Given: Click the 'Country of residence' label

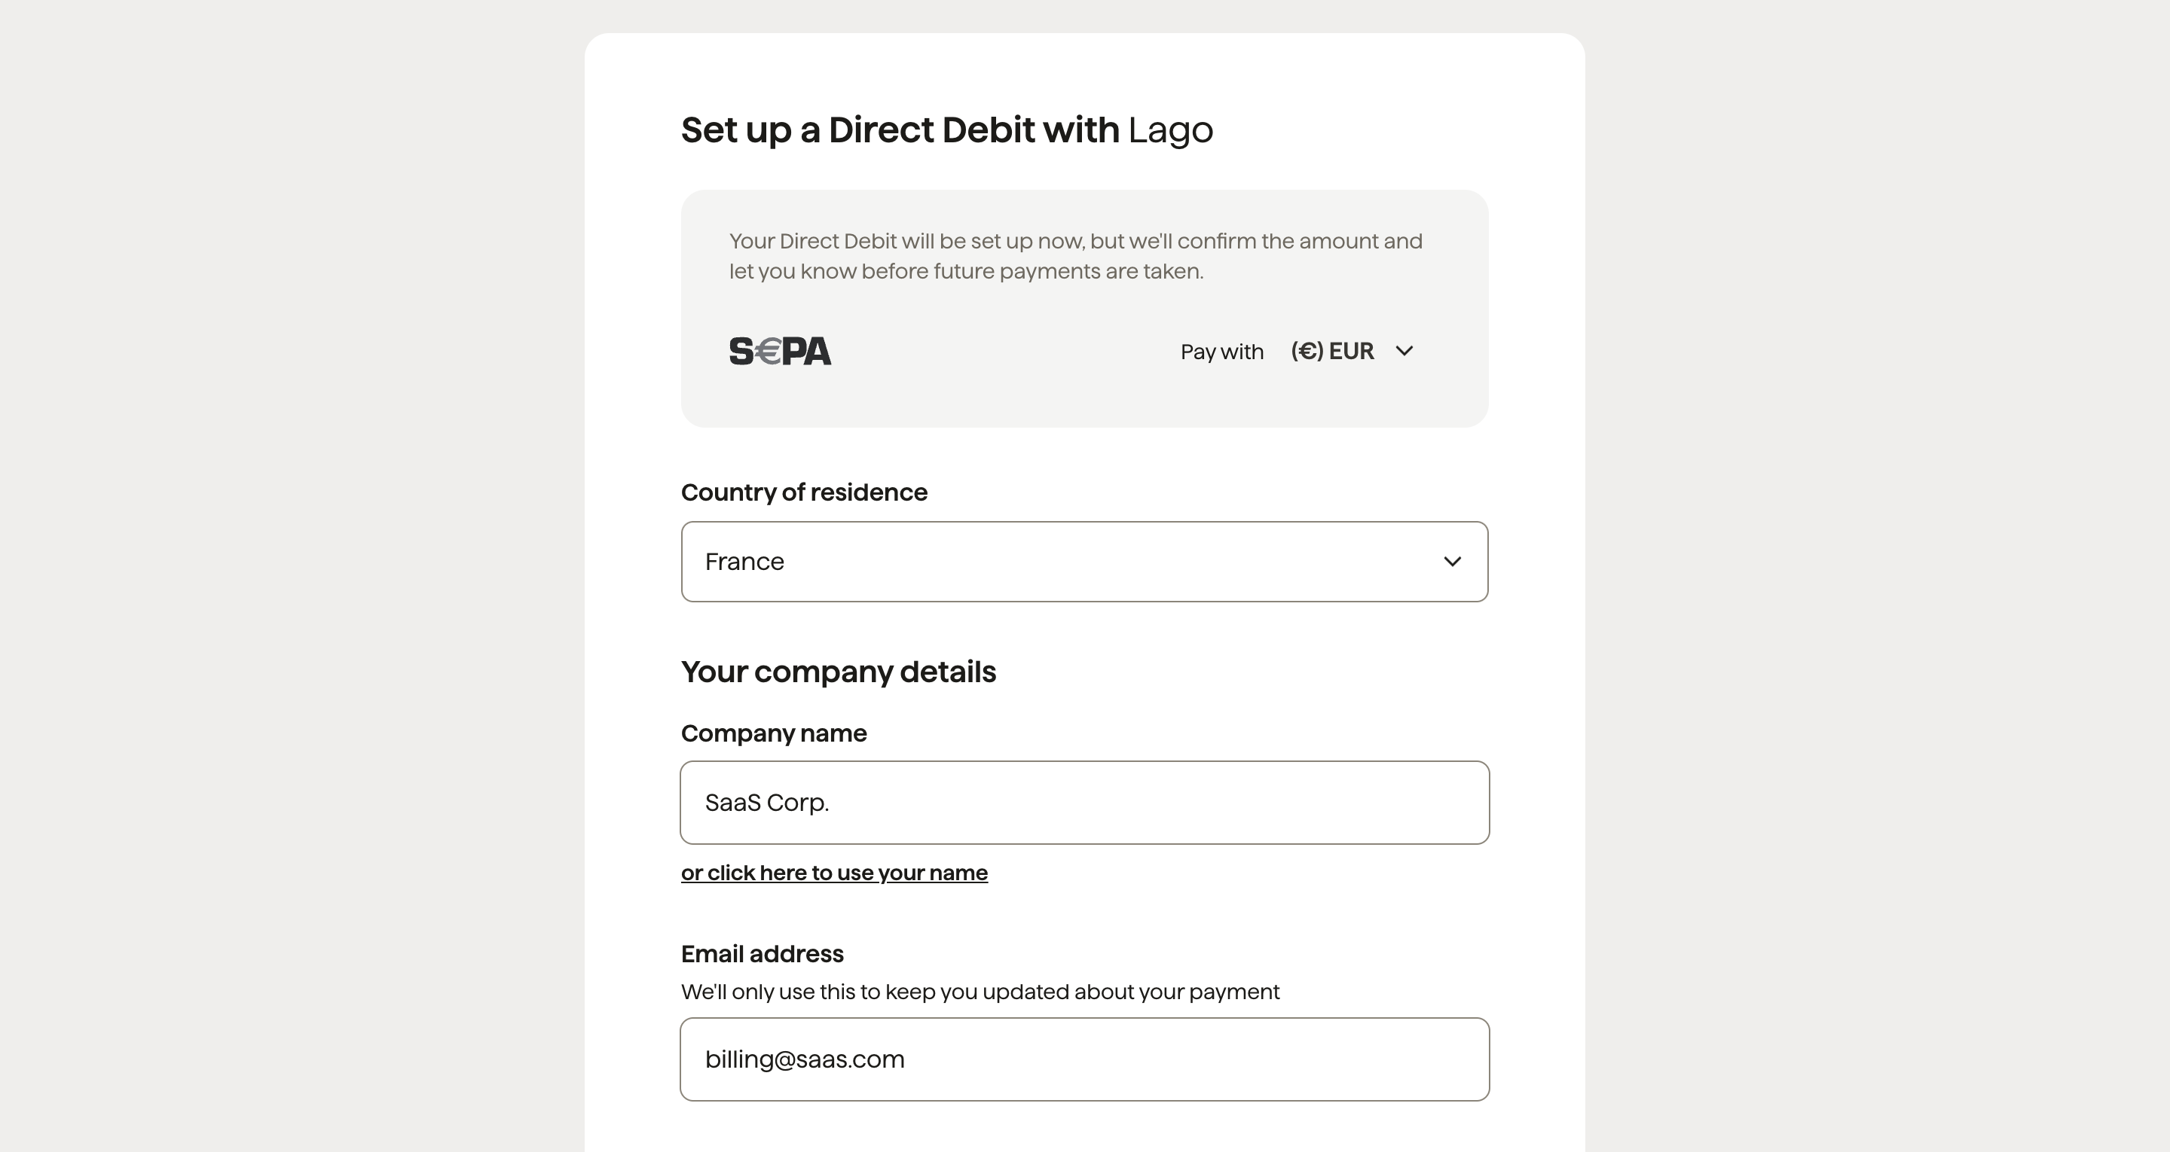Looking at the screenshot, I should click(804, 492).
